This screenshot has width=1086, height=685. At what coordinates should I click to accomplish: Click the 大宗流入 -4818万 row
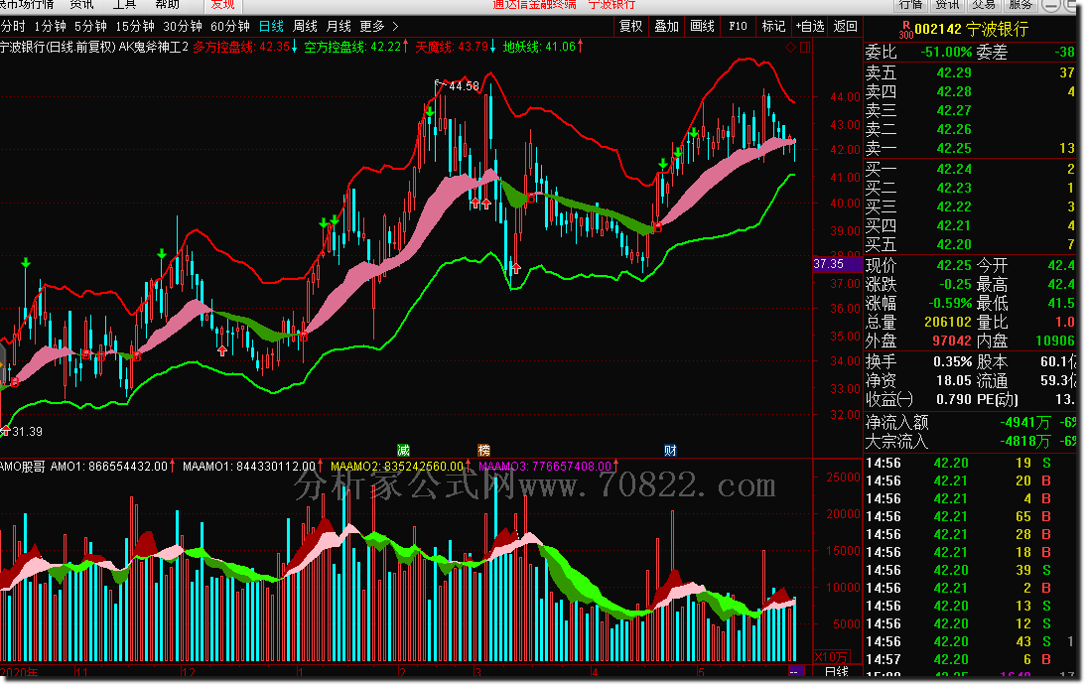point(970,441)
